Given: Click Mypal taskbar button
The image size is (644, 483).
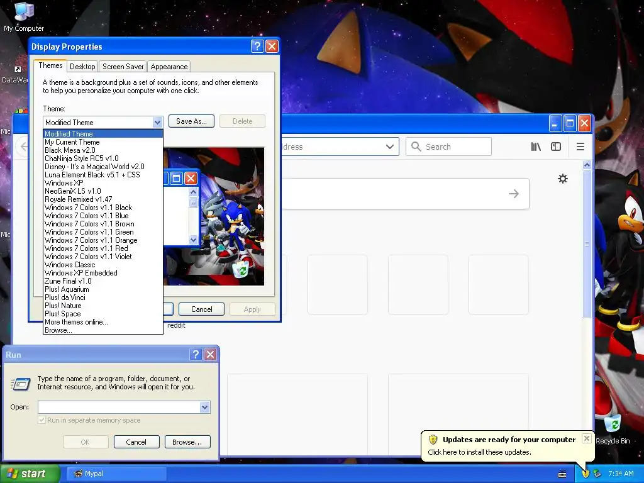Looking at the screenshot, I should (x=116, y=474).
